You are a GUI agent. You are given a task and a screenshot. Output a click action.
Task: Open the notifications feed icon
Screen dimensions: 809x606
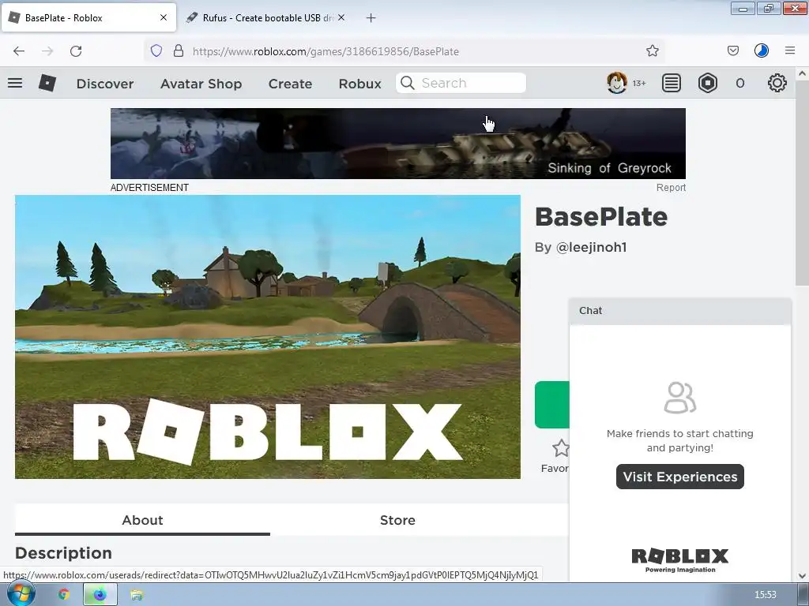point(672,83)
